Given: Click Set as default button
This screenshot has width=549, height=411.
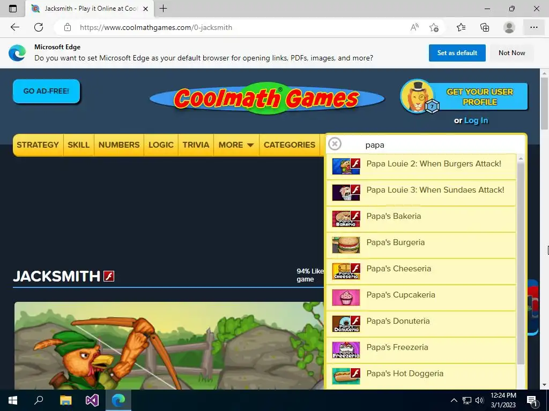Looking at the screenshot, I should 457,53.
